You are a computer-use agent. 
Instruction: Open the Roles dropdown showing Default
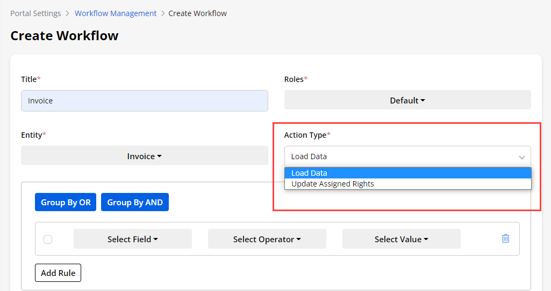point(407,100)
